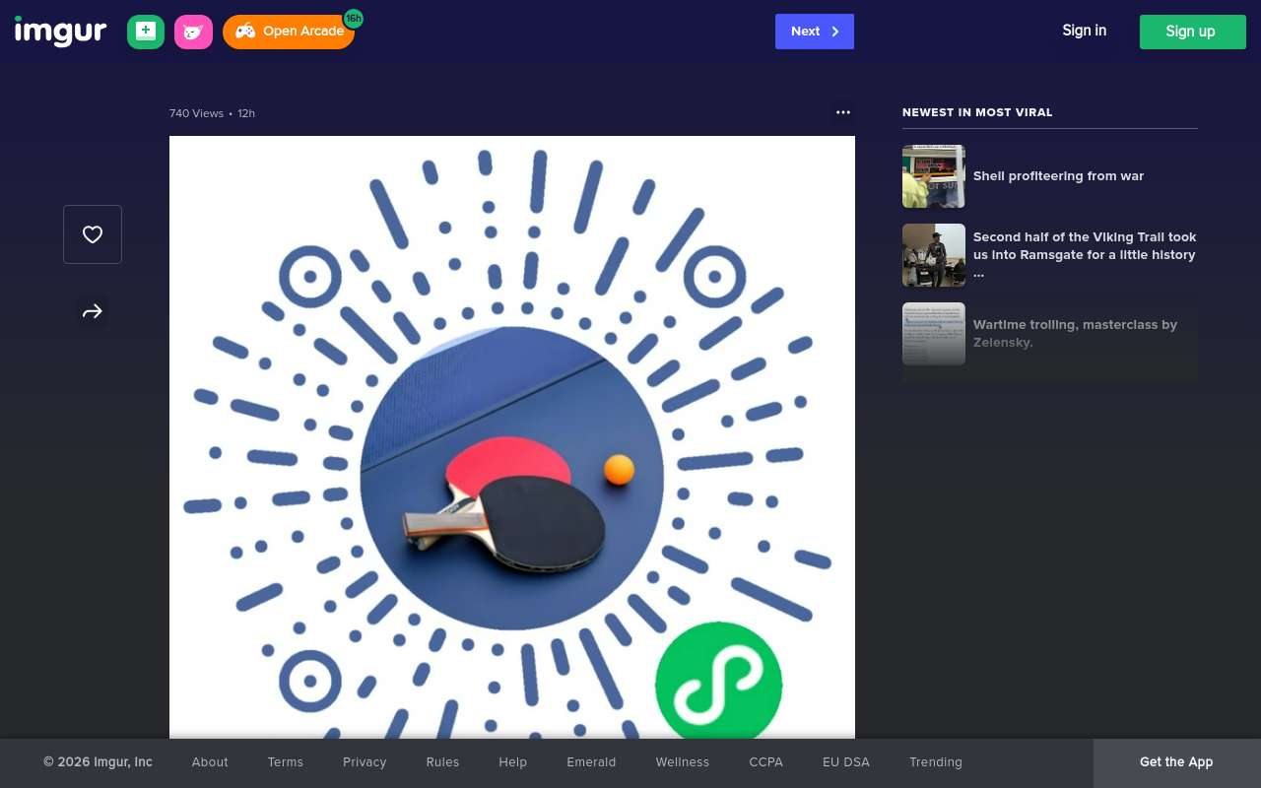This screenshot has height=788, width=1261.
Task: Click the '740 Views' count text
Action: [196, 113]
